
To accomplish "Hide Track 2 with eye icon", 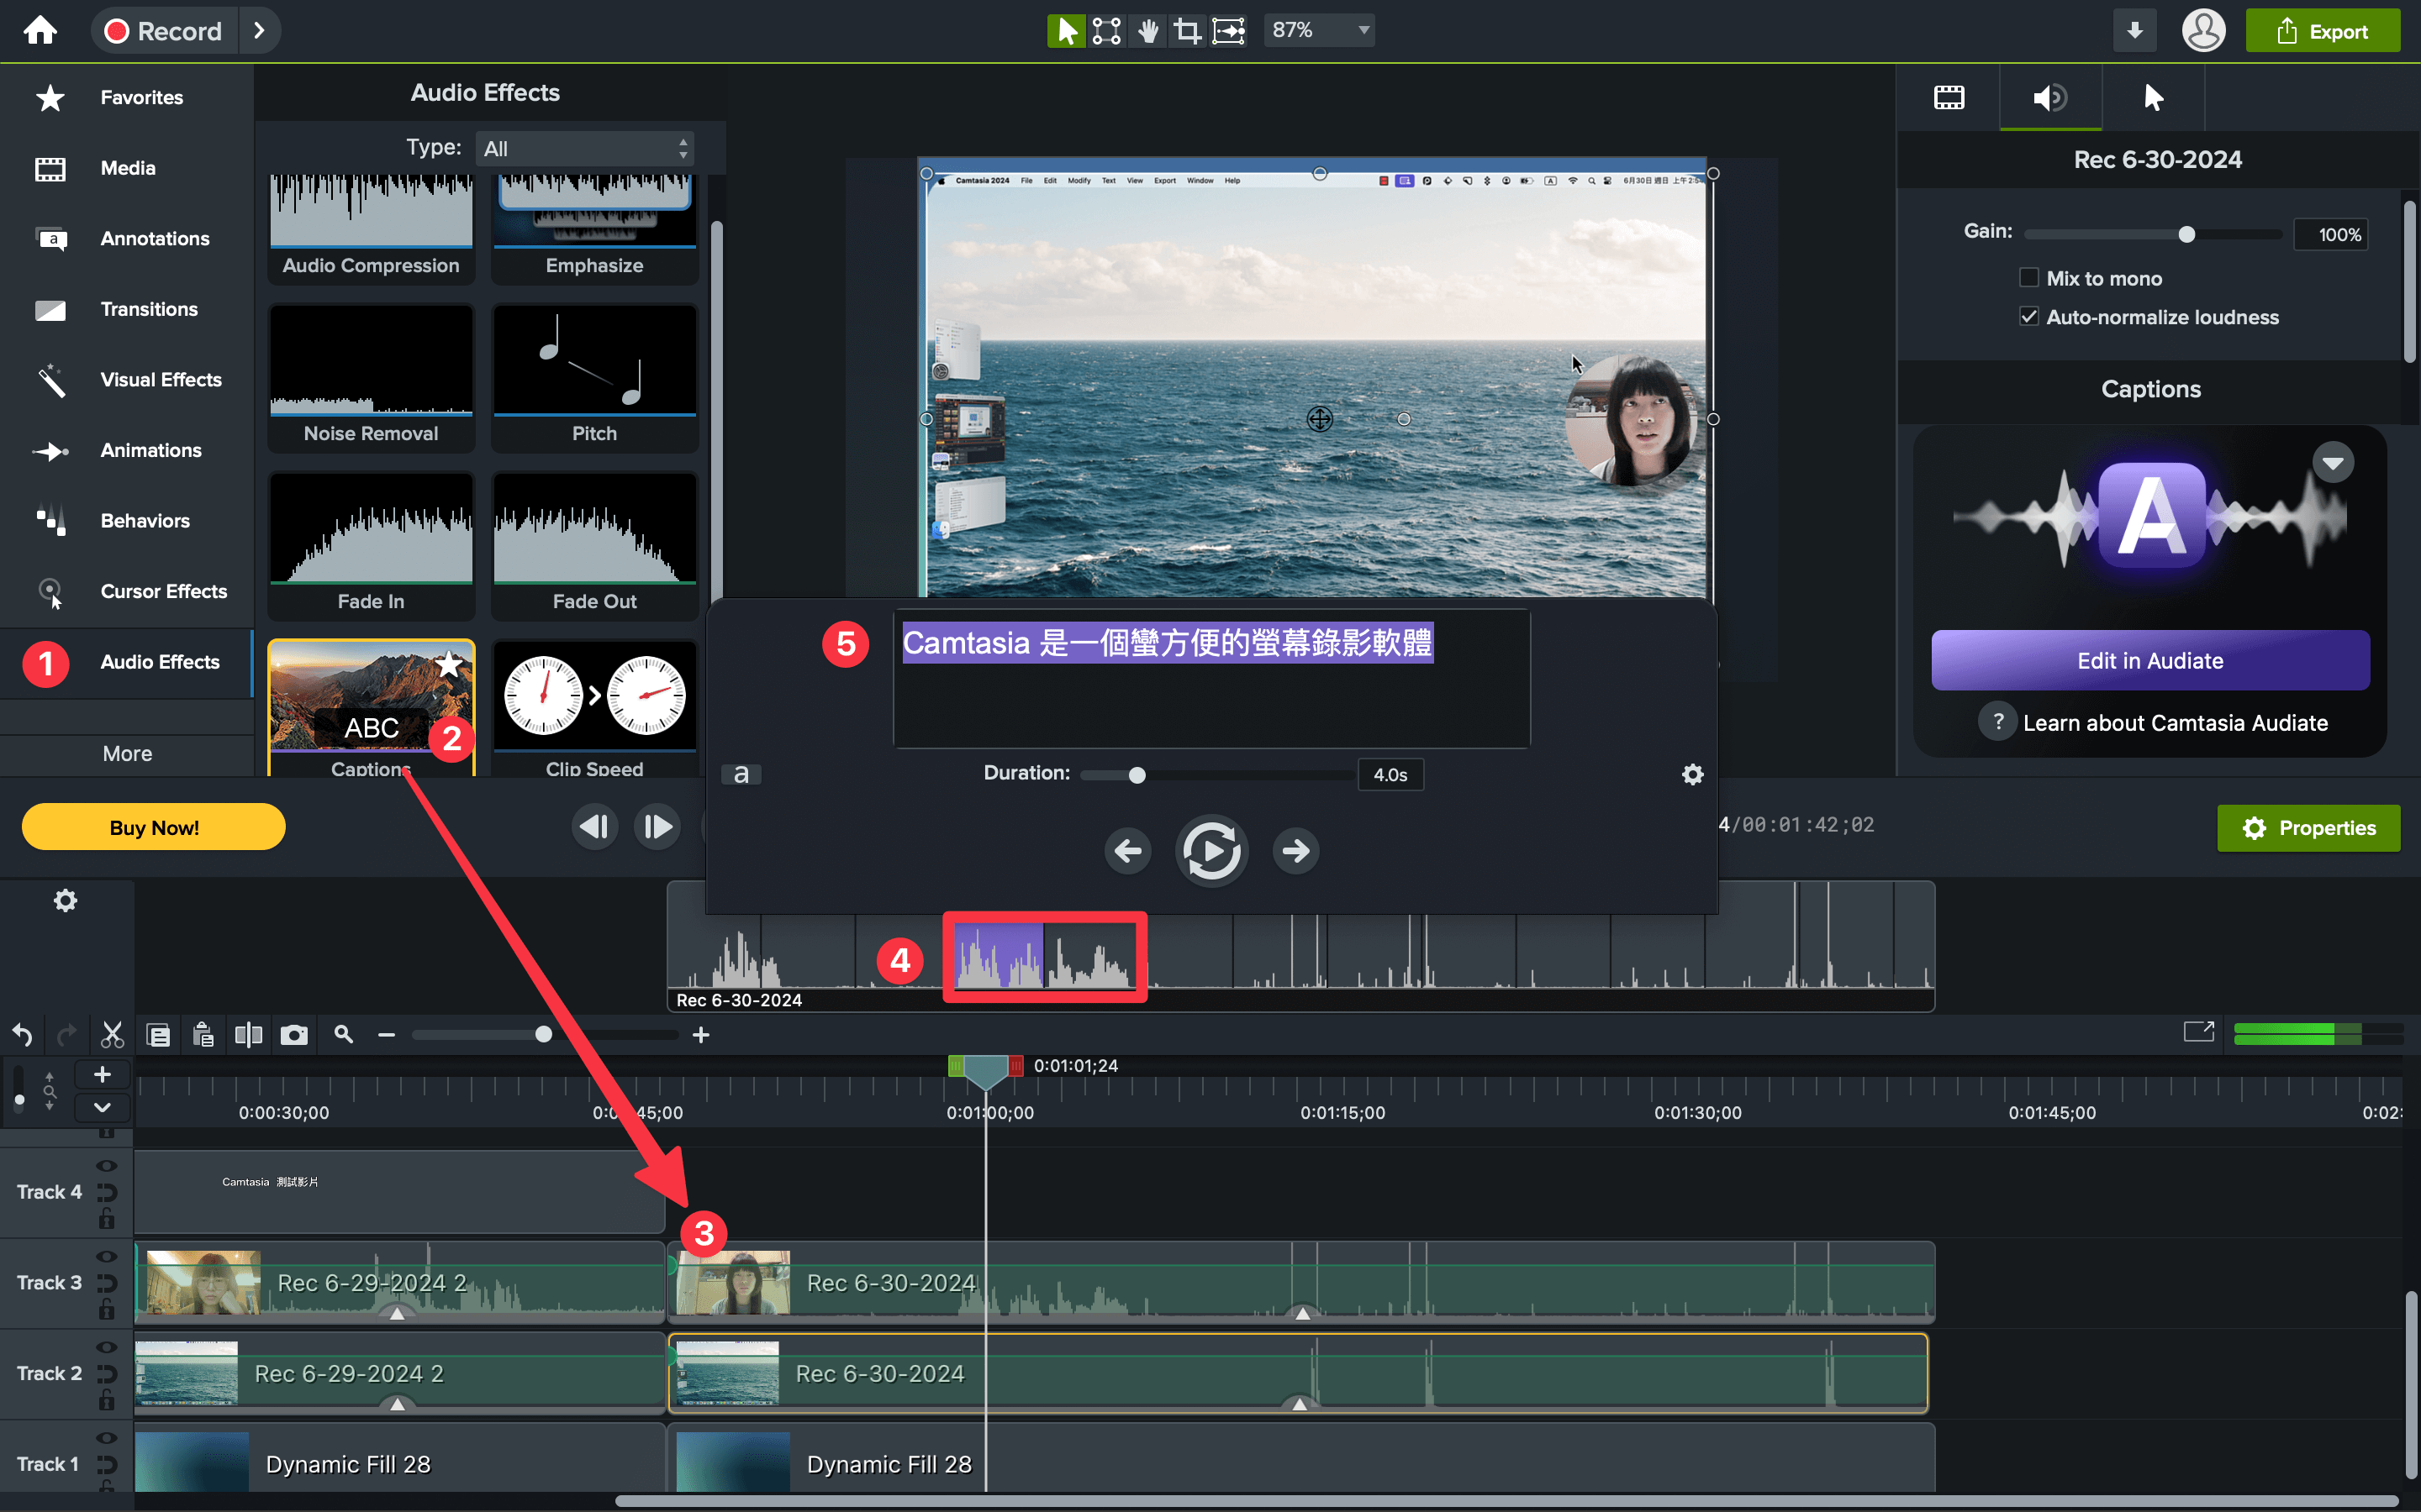I will tap(106, 1347).
